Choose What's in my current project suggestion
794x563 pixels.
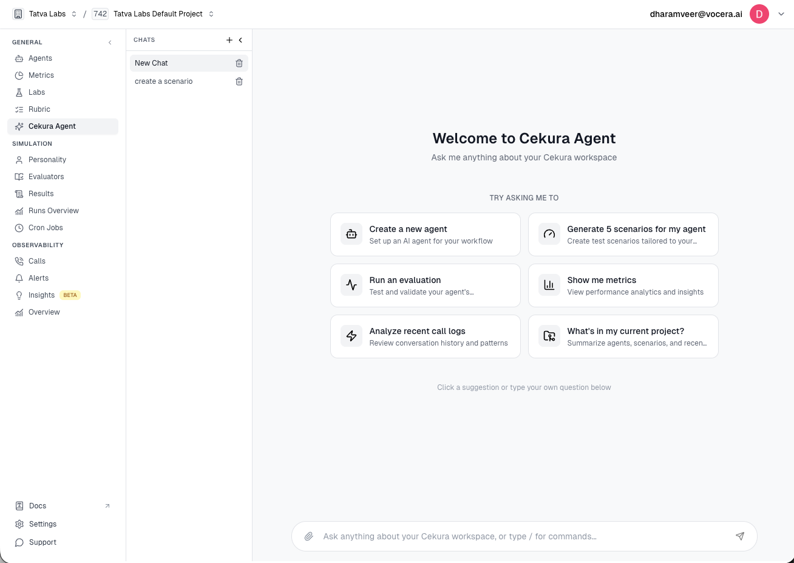pos(623,336)
